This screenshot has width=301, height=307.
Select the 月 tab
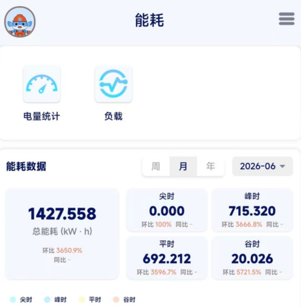point(183,166)
